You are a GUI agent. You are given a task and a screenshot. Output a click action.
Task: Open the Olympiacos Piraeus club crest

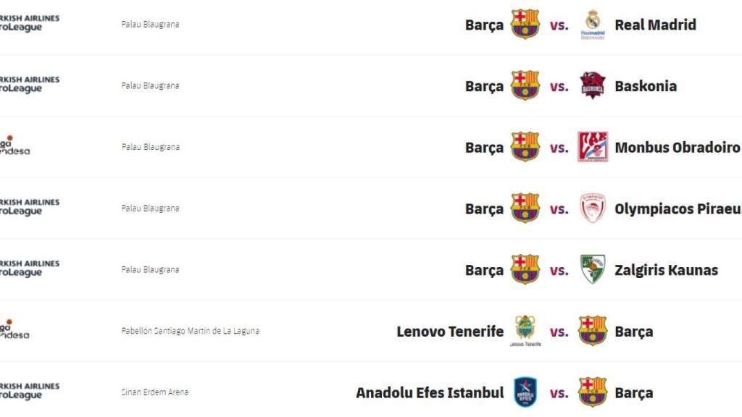tap(593, 208)
